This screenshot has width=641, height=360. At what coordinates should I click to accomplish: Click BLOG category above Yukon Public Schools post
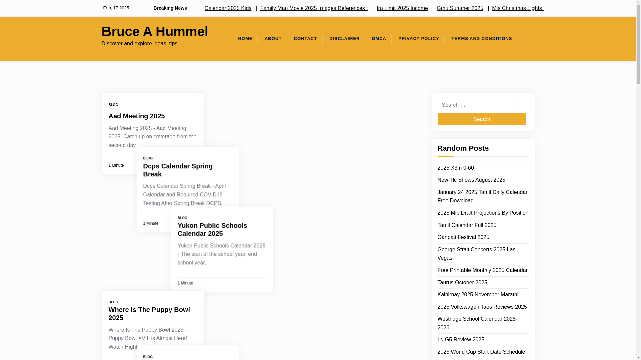point(182,218)
